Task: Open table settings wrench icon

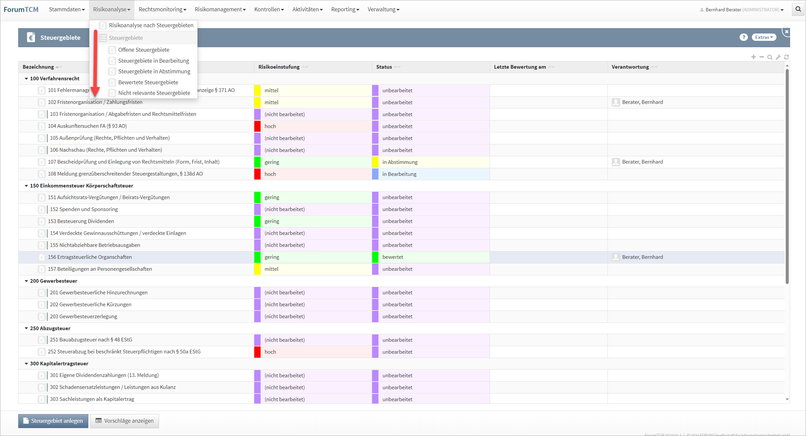Action: coord(778,57)
